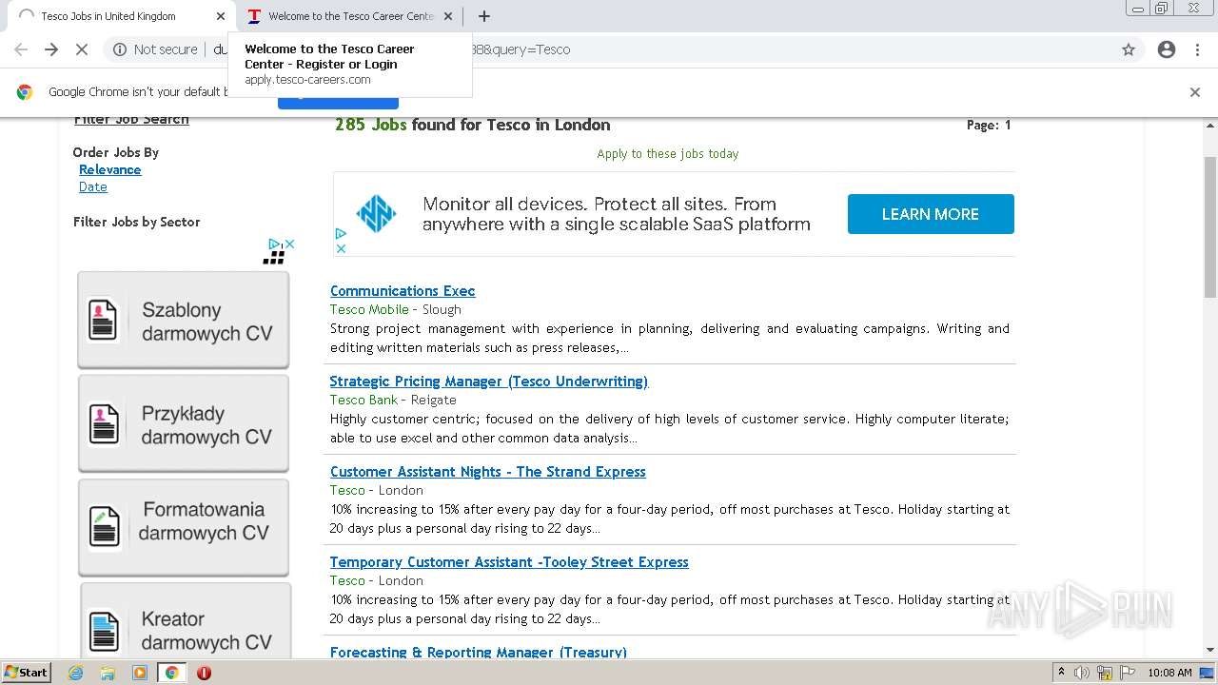Close the Tesco Jobs in United Kingdom tab
1218x685 pixels.
221,16
